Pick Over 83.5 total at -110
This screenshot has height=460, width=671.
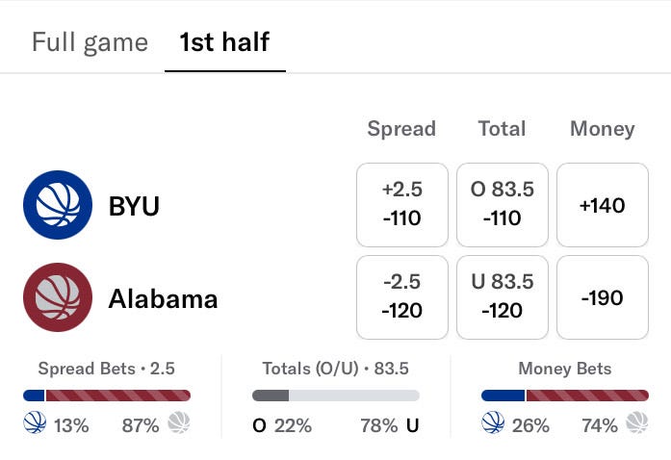503,205
